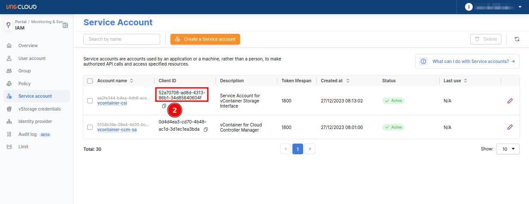The height and width of the screenshot is (204, 529).
Task: Edit the vcontainer-csi service account with the pencil icon
Action: (510, 101)
